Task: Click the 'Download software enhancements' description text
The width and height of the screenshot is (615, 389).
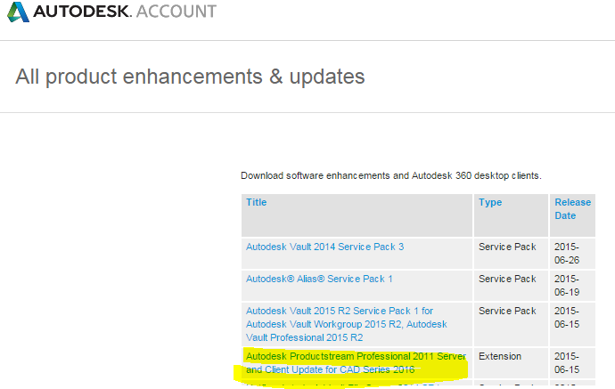Action: pyautogui.click(x=390, y=175)
